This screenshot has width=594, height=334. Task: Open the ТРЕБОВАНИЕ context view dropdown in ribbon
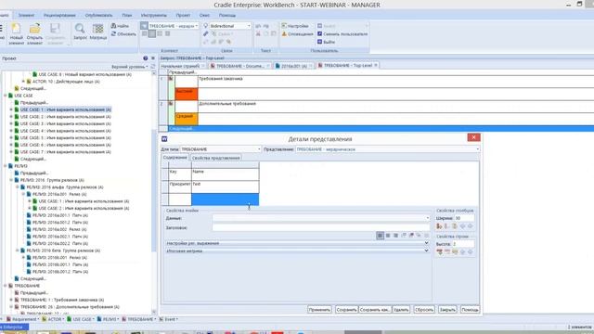pyautogui.click(x=196, y=26)
